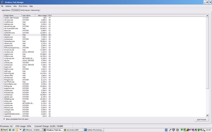Viewport: 212px width, 132px height.
Task: Select the SynTPEnh.exe process
Action: [28, 82]
